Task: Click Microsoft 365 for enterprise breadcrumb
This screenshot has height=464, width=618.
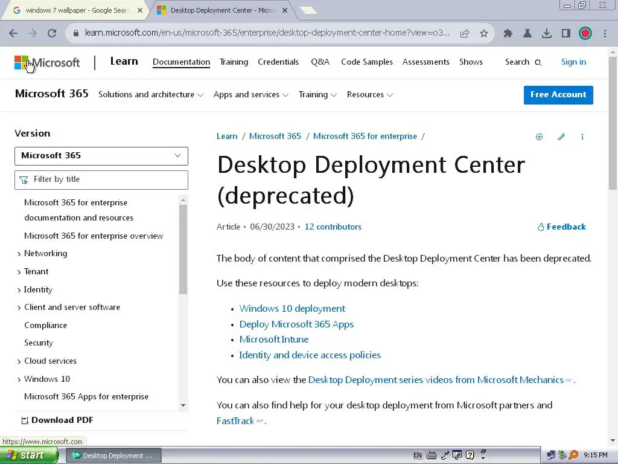Action: (x=365, y=137)
